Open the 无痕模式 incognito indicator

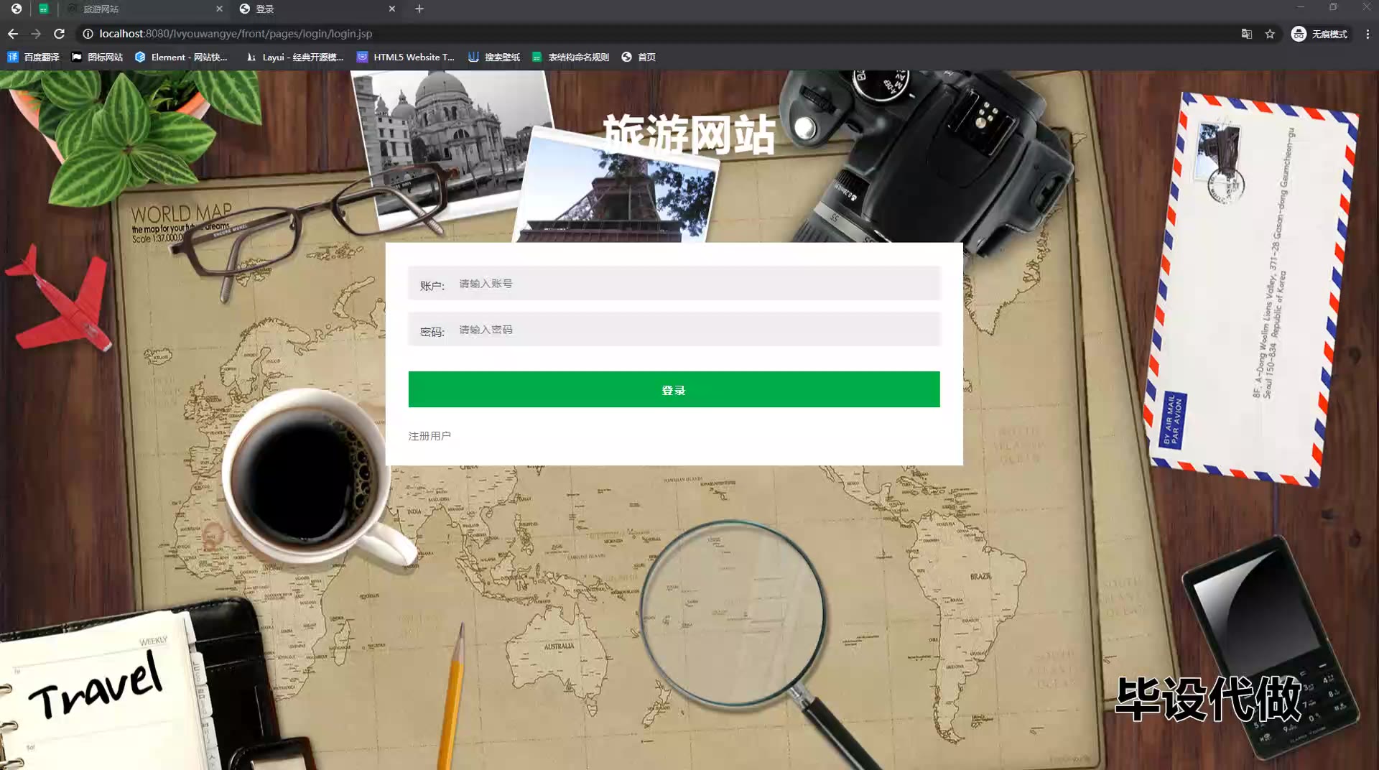click(1319, 34)
